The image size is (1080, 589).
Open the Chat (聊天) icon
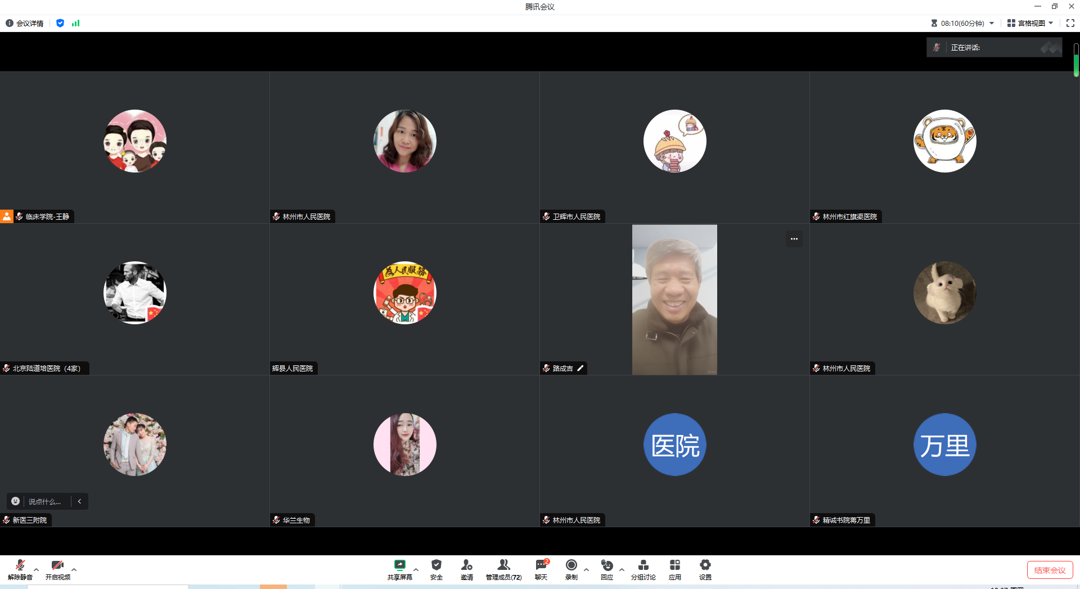pyautogui.click(x=541, y=565)
